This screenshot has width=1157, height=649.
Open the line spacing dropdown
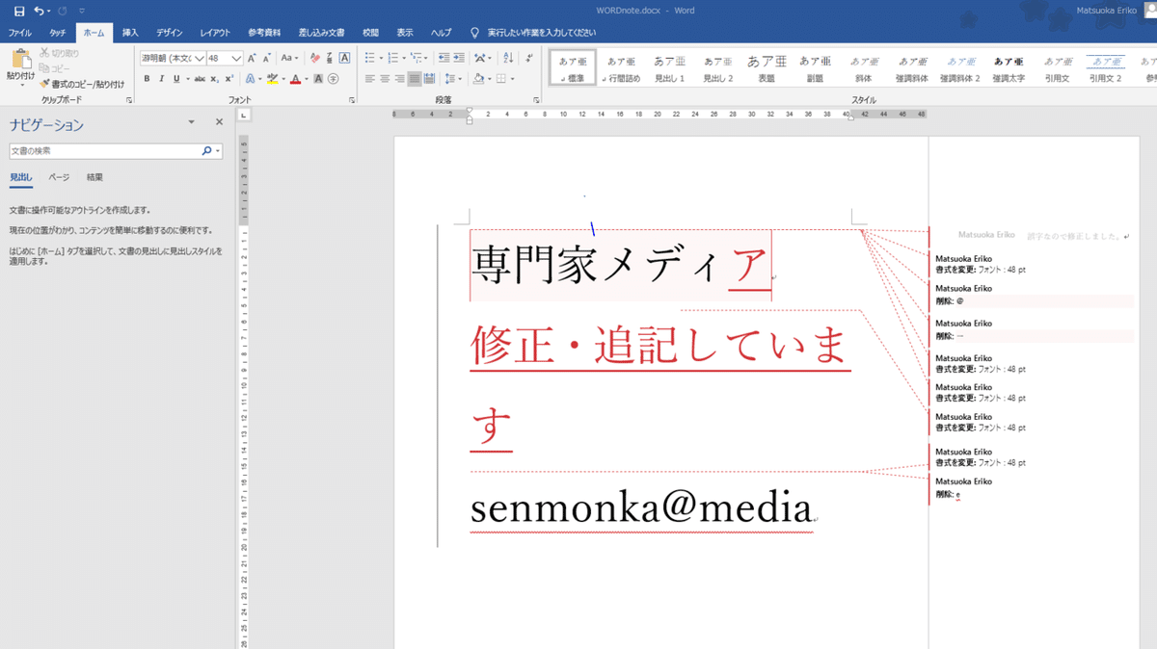coord(453,79)
